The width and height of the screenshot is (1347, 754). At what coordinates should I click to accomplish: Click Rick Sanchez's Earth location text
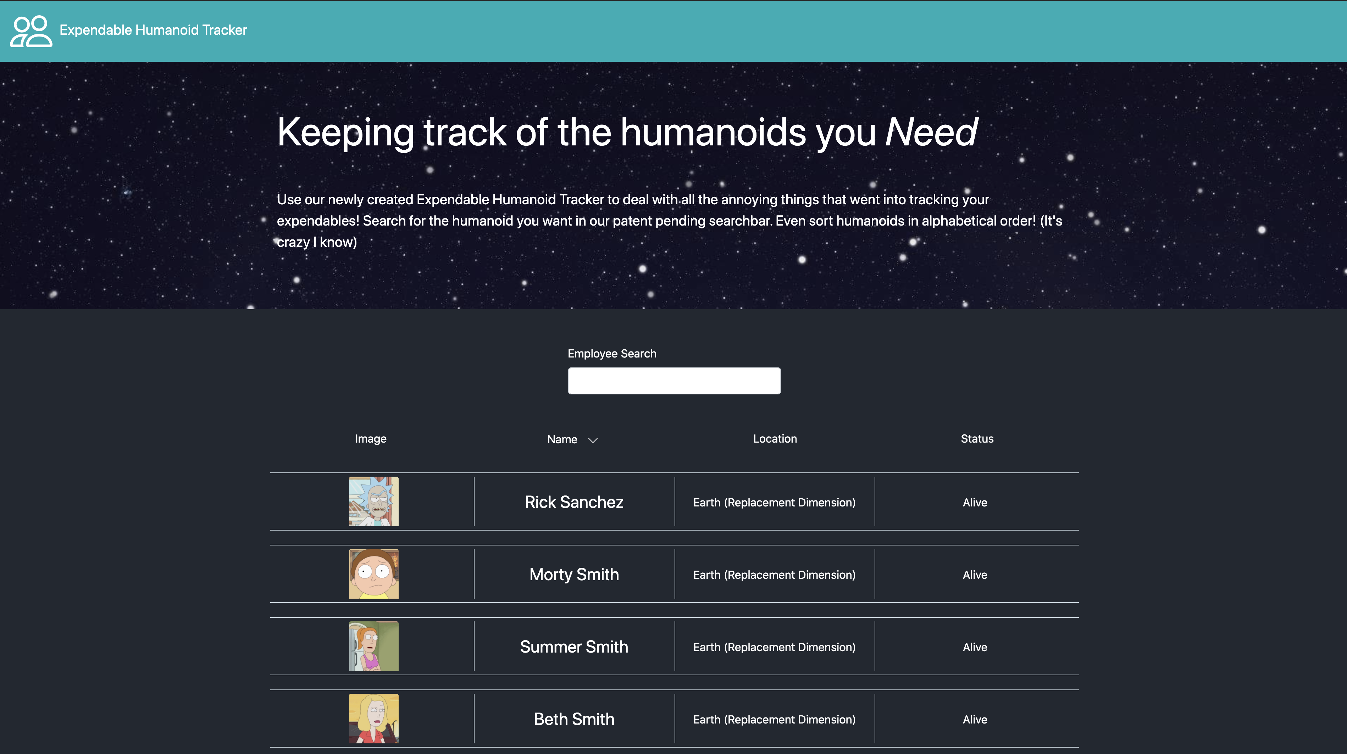[x=774, y=503]
